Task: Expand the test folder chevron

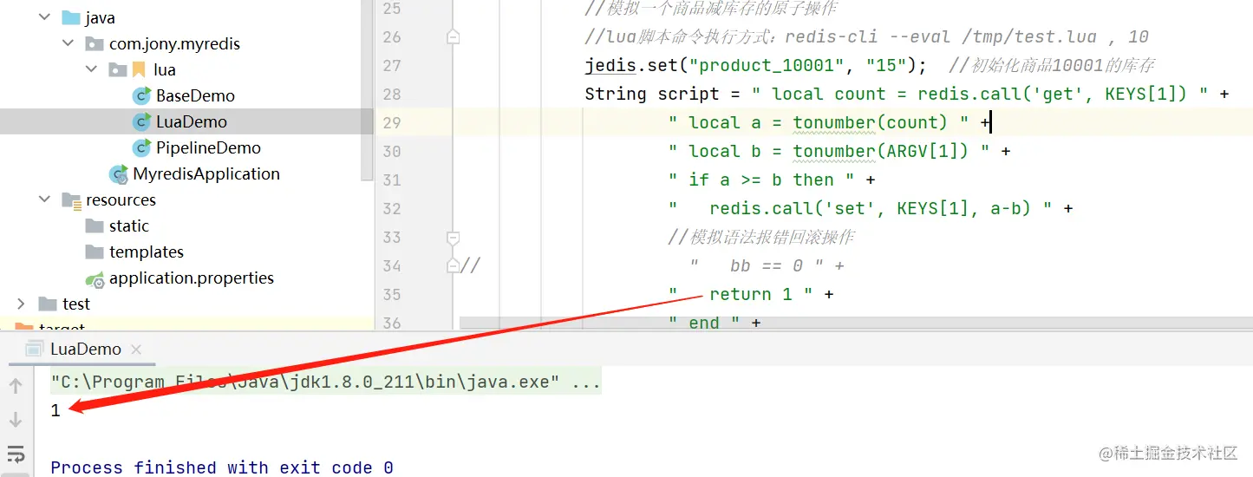Action: pyautogui.click(x=21, y=304)
